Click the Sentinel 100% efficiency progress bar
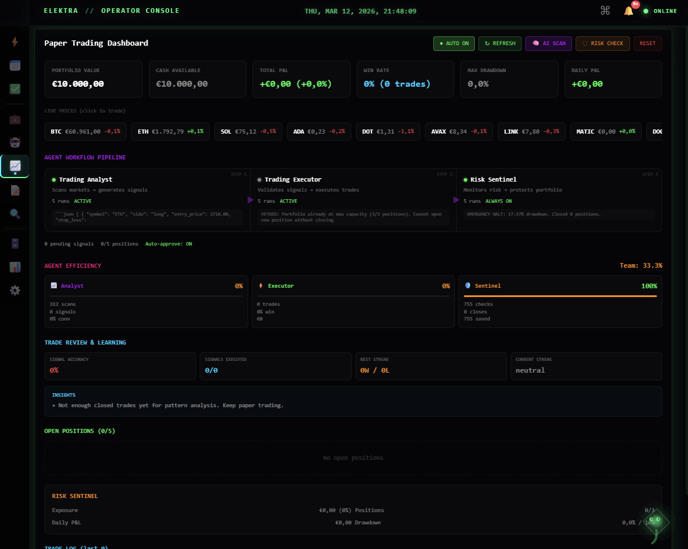This screenshot has height=549, width=688. (560, 296)
